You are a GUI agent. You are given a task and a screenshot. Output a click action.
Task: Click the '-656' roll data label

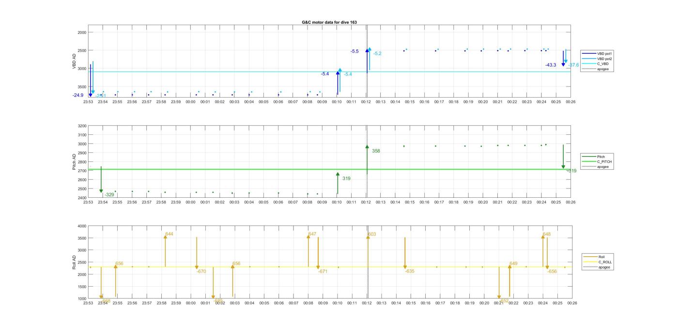click(552, 272)
